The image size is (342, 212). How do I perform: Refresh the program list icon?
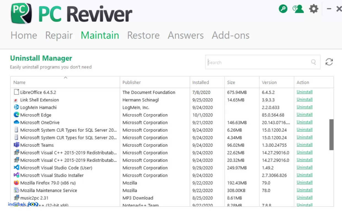329,62
